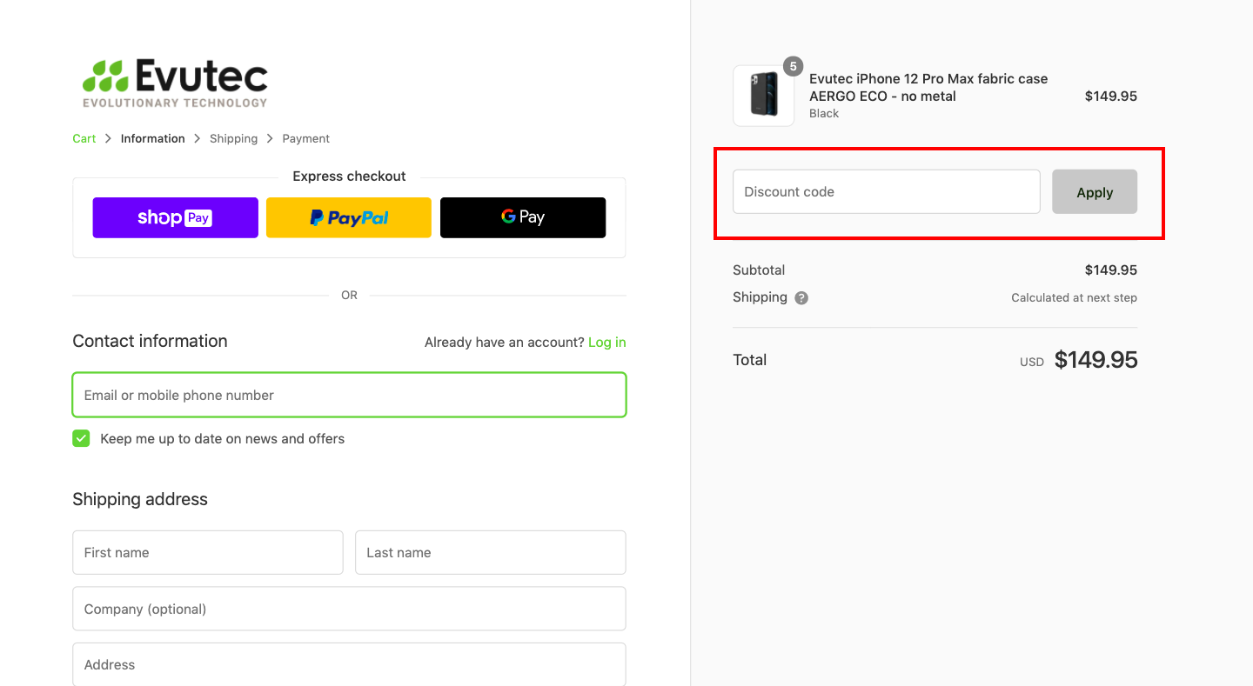Focus the Address field
Screen dimensions: 1253x686
click(x=349, y=664)
